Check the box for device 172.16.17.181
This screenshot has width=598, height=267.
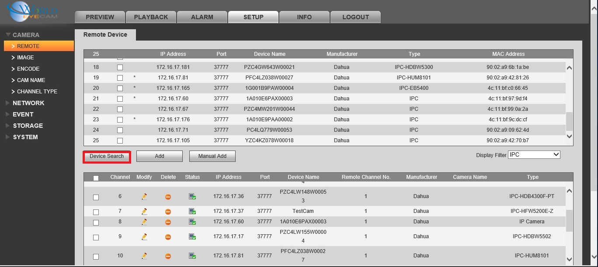(x=120, y=67)
